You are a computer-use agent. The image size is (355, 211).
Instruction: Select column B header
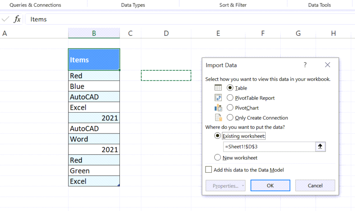(94, 33)
